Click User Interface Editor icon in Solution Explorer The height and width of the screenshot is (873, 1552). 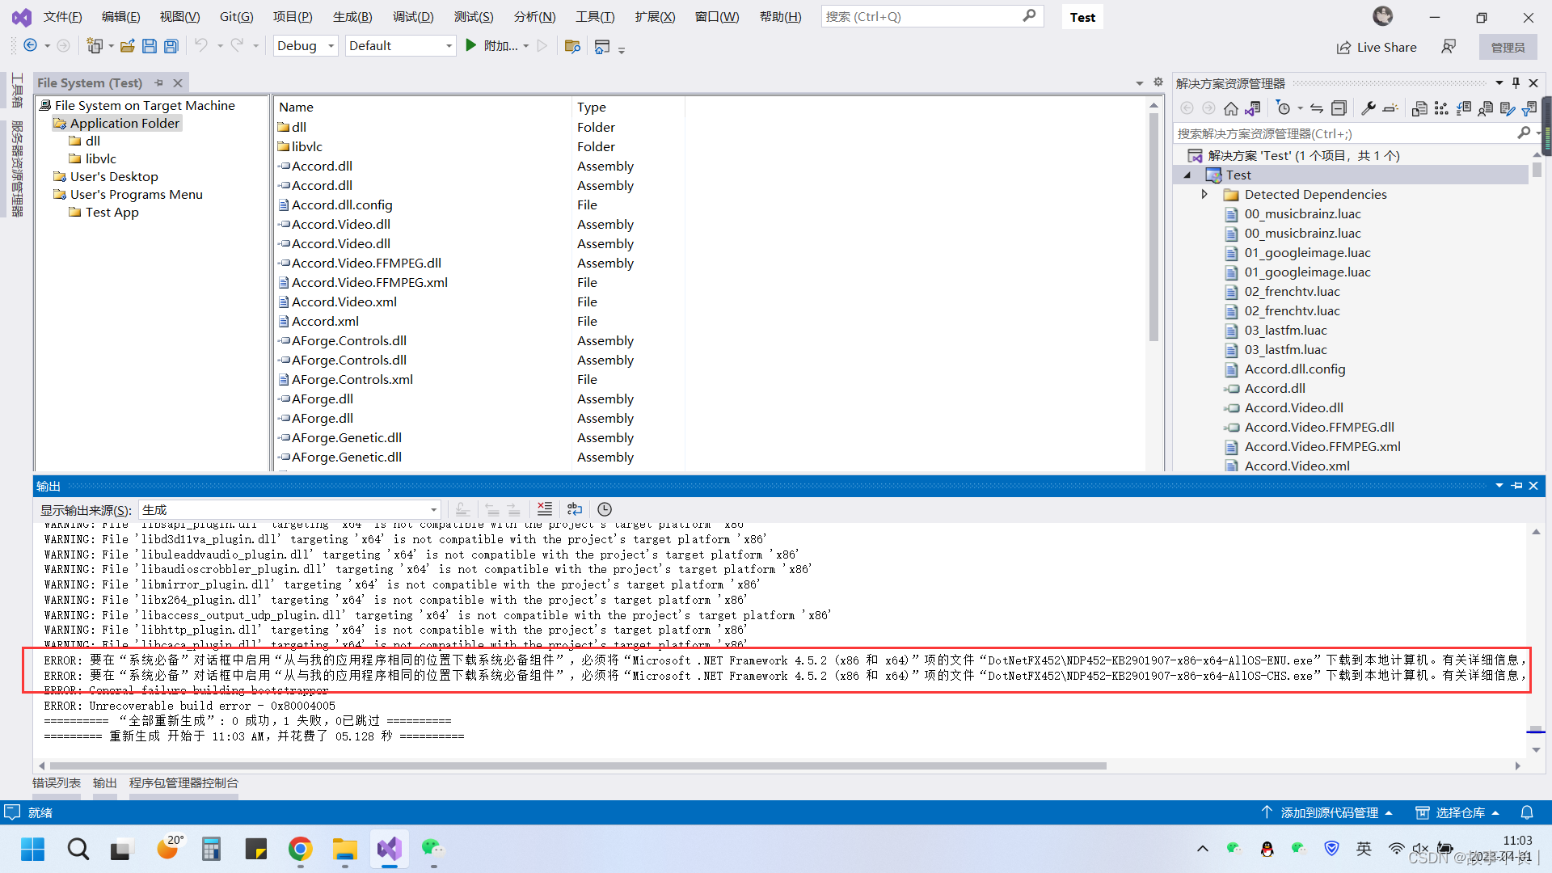1486,108
